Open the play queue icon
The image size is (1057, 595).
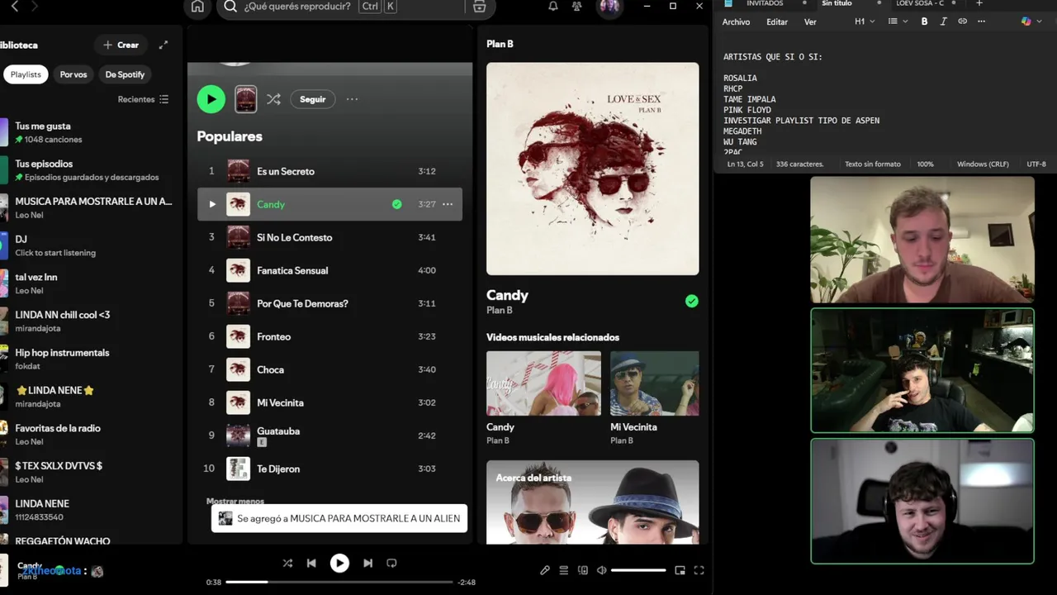pyautogui.click(x=564, y=569)
